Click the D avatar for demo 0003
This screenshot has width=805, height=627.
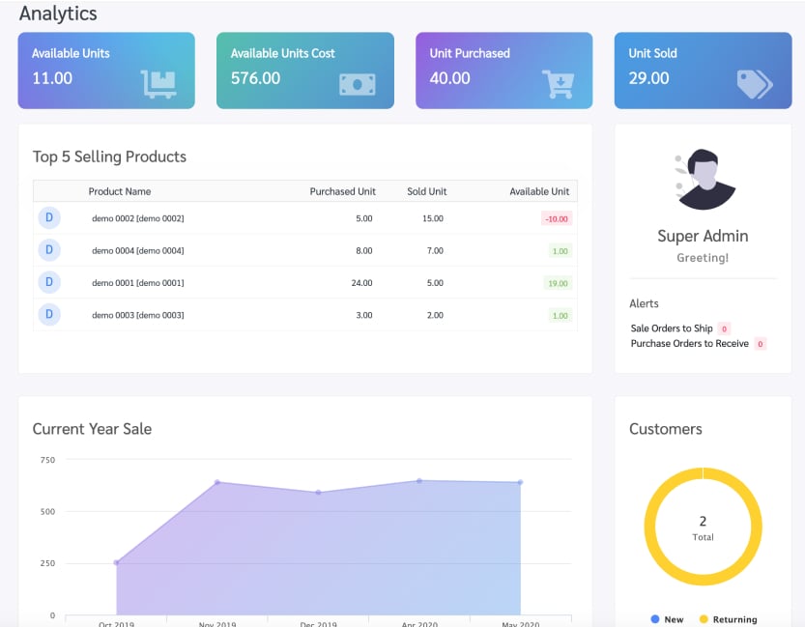click(x=49, y=315)
